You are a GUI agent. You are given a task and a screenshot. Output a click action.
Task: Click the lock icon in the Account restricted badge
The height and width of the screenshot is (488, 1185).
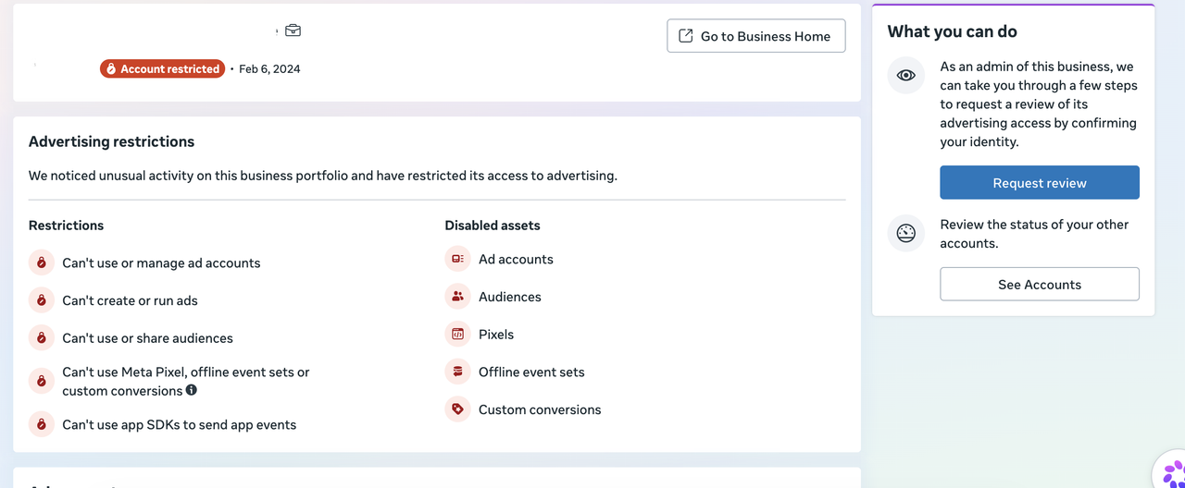click(111, 68)
